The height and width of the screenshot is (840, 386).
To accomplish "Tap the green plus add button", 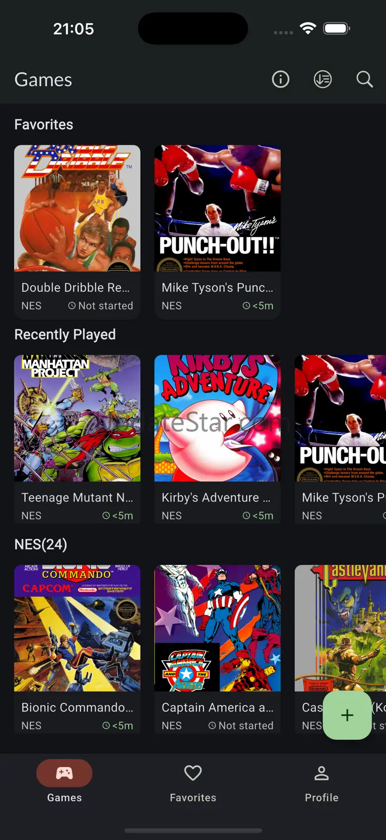I will point(347,715).
